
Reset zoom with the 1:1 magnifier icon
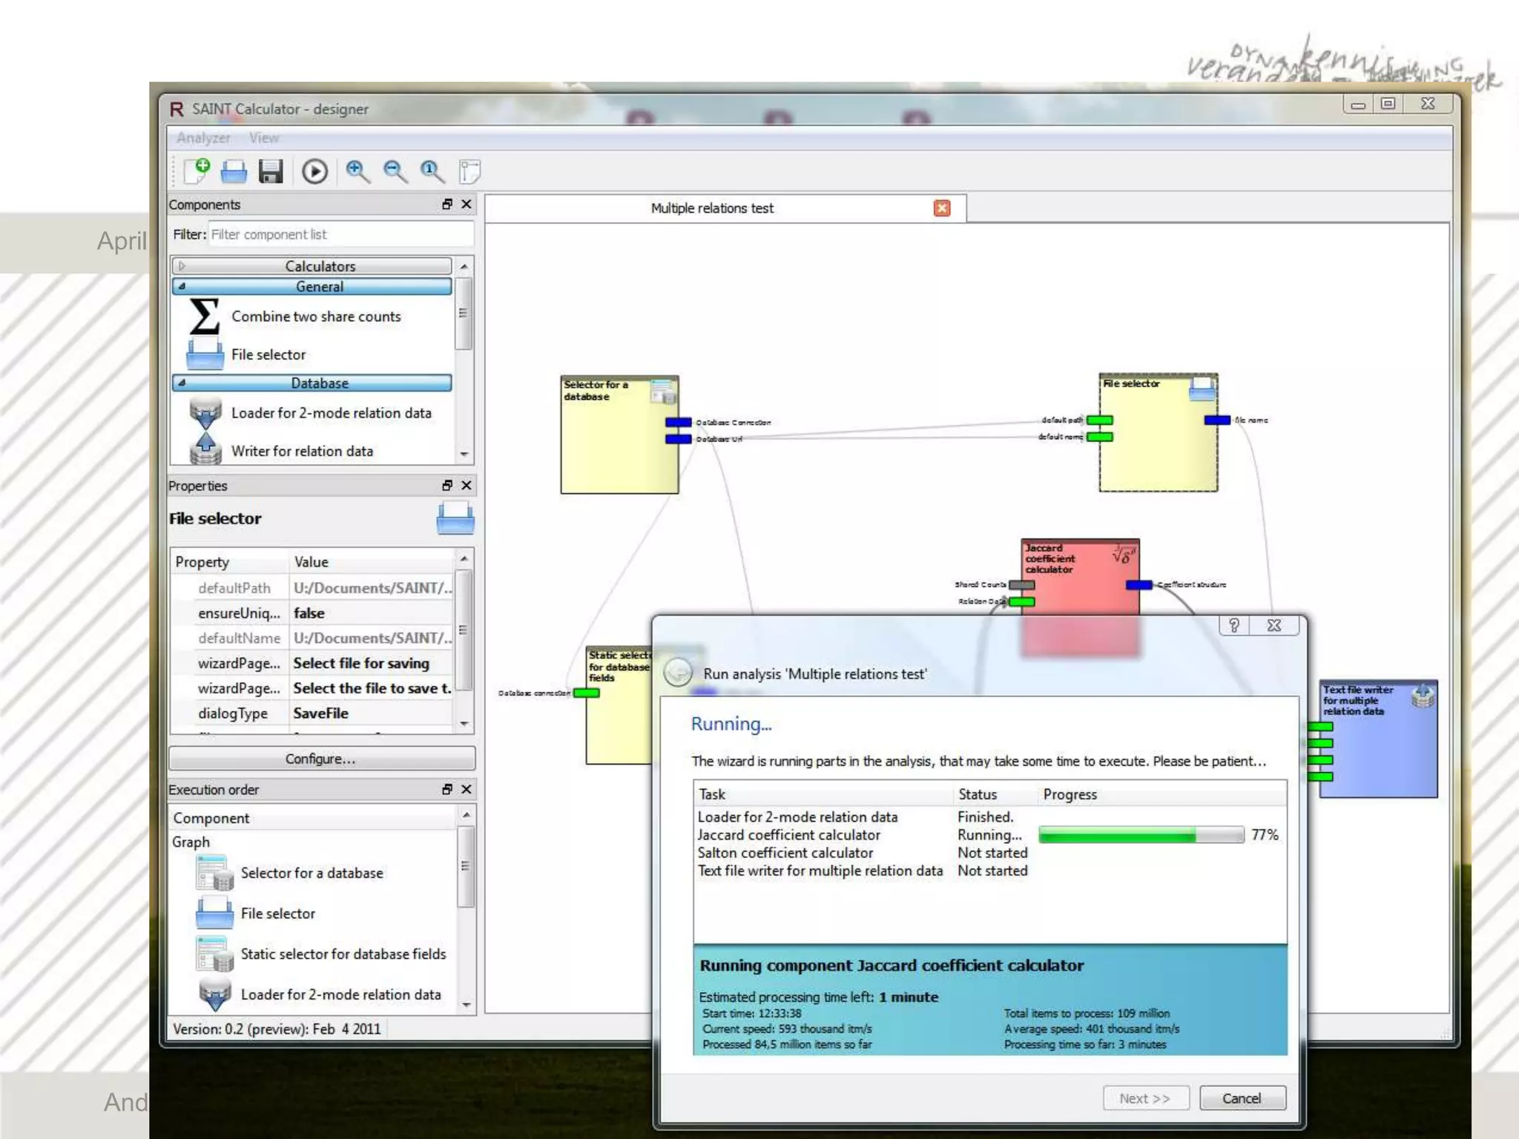[x=432, y=171]
